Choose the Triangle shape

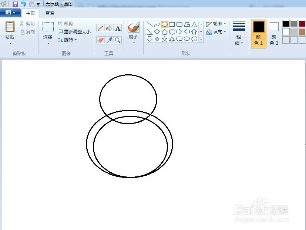point(194,24)
